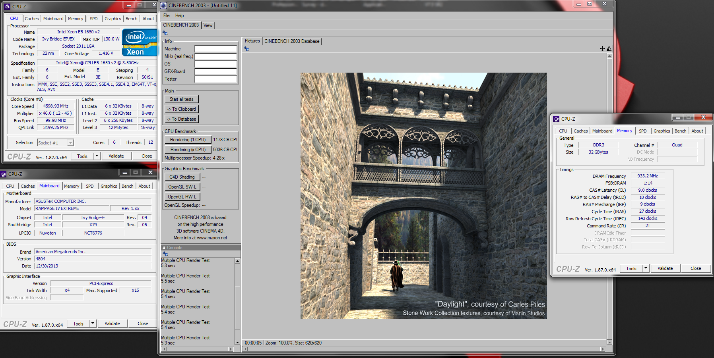Image resolution: width=714 pixels, height=358 pixels.
Task: Open the Help menu in CINEBENCH
Action: [180, 15]
